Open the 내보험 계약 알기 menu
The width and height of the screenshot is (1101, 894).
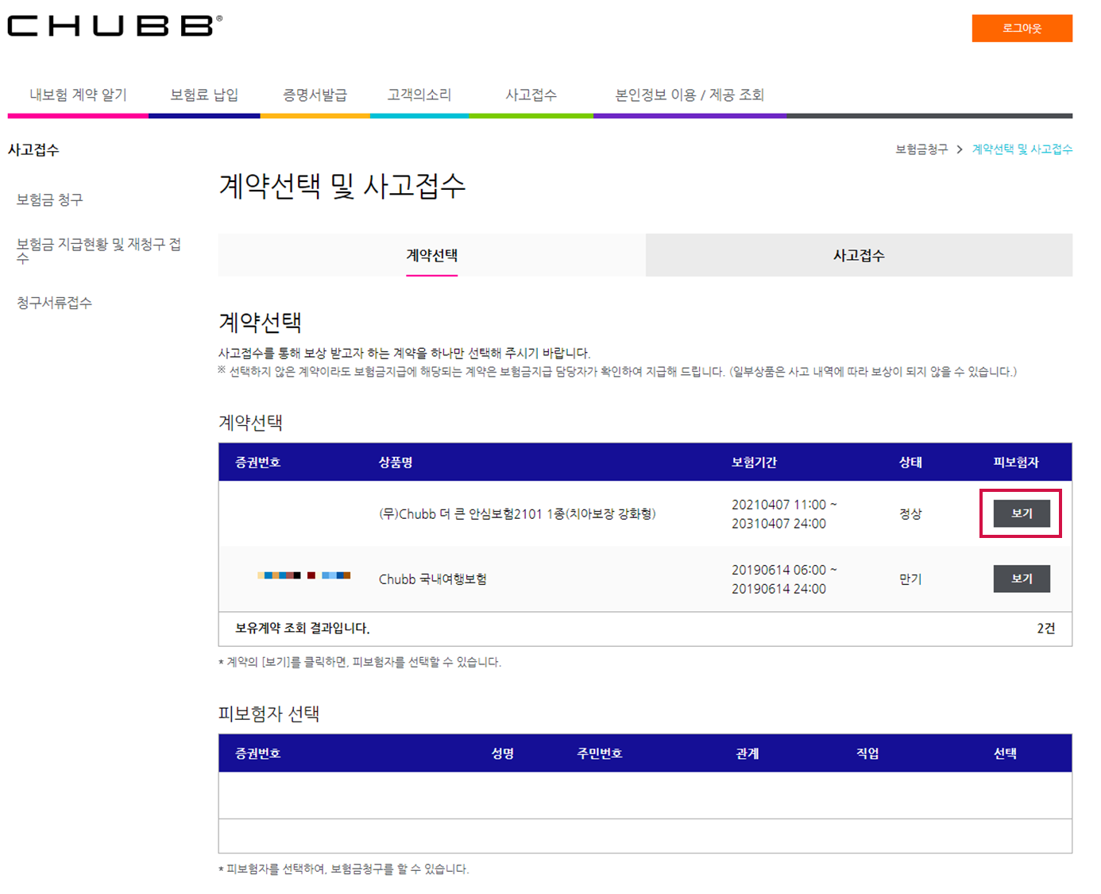pyautogui.click(x=78, y=95)
